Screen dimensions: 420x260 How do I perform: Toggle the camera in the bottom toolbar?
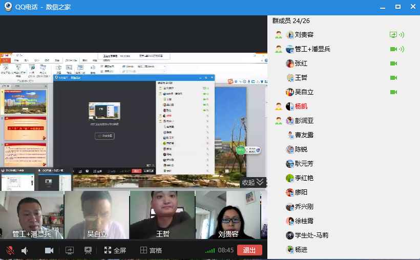pos(49,250)
